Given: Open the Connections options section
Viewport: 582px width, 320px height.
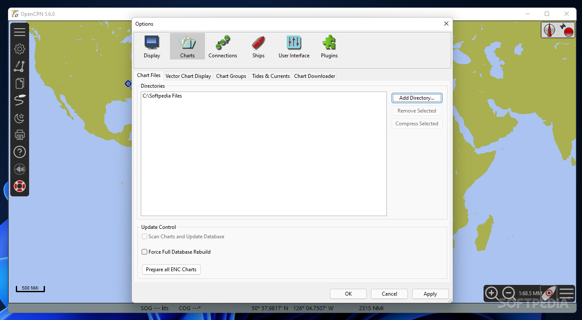Looking at the screenshot, I should (223, 46).
